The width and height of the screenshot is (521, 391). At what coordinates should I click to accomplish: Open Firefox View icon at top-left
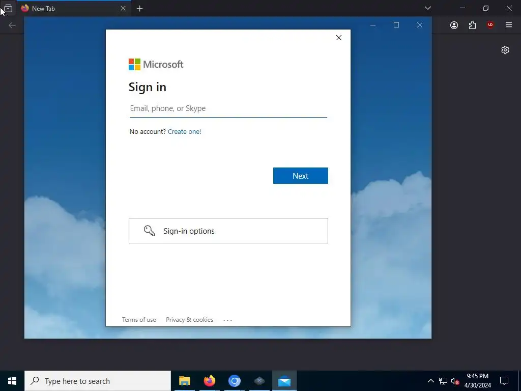[8, 8]
